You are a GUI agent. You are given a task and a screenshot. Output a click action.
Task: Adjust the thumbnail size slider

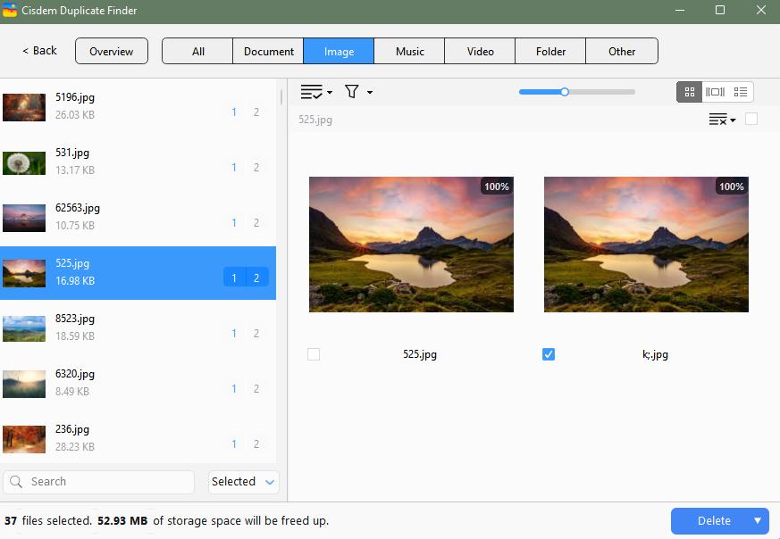tap(564, 92)
